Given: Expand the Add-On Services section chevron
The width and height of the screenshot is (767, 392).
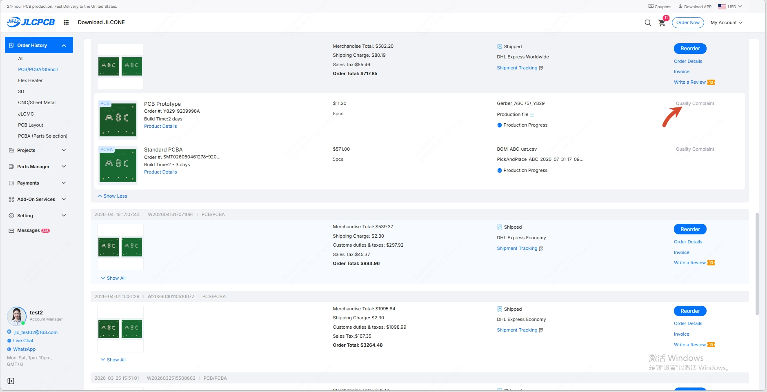Looking at the screenshot, I should tap(64, 199).
